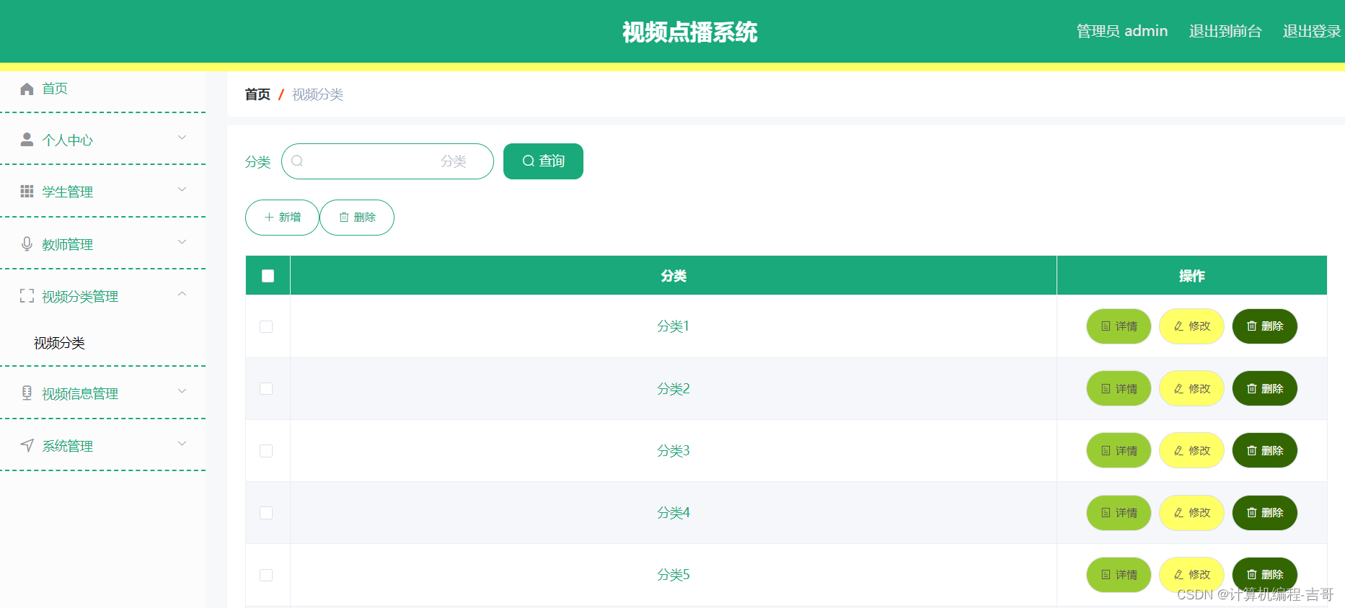This screenshot has width=1345, height=608.
Task: Expand the 教师管理 menu chevron
Action: (x=182, y=242)
